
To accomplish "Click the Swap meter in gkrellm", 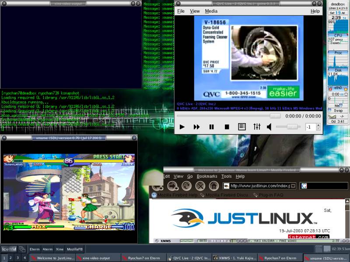I will (338, 110).
